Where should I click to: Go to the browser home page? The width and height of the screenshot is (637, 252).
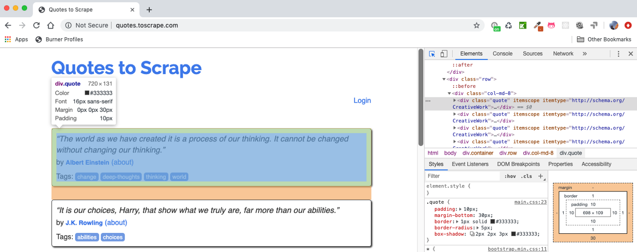[51, 25]
